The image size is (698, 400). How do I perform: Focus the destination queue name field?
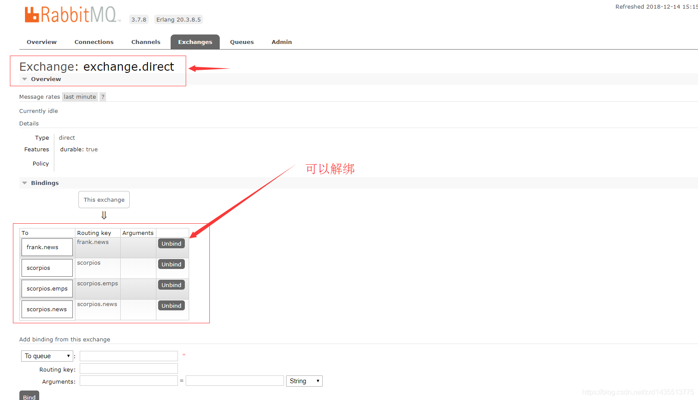coord(129,356)
